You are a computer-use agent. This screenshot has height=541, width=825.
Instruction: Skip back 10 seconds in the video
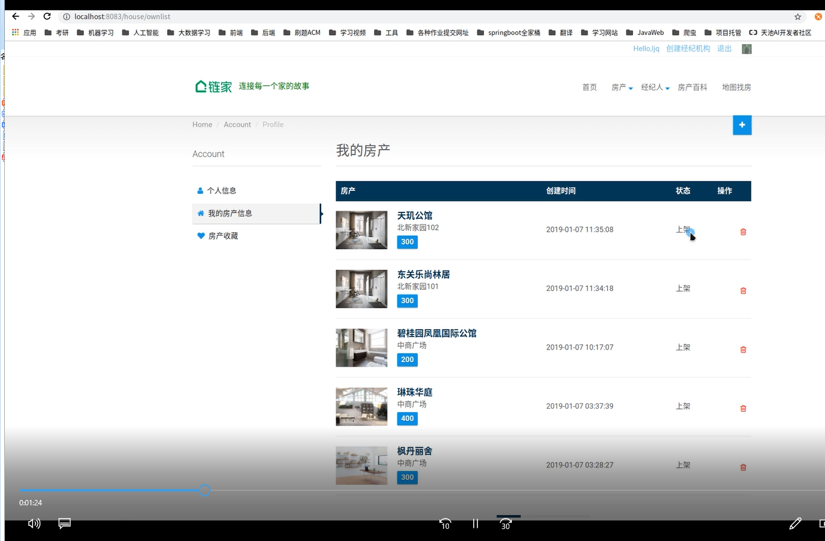[x=445, y=524]
